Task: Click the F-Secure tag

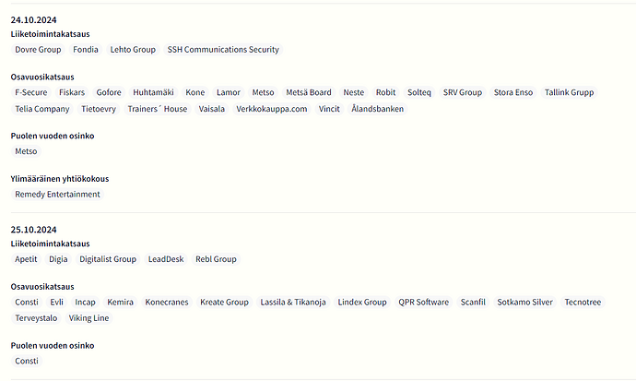Action: [31, 92]
